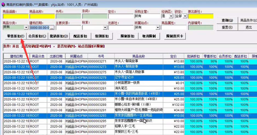Open the 锁定 dropdown showing 全部

pyautogui.click(x=185, y=16)
